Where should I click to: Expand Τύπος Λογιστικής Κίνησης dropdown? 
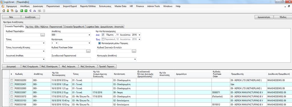click(x=44, y=51)
